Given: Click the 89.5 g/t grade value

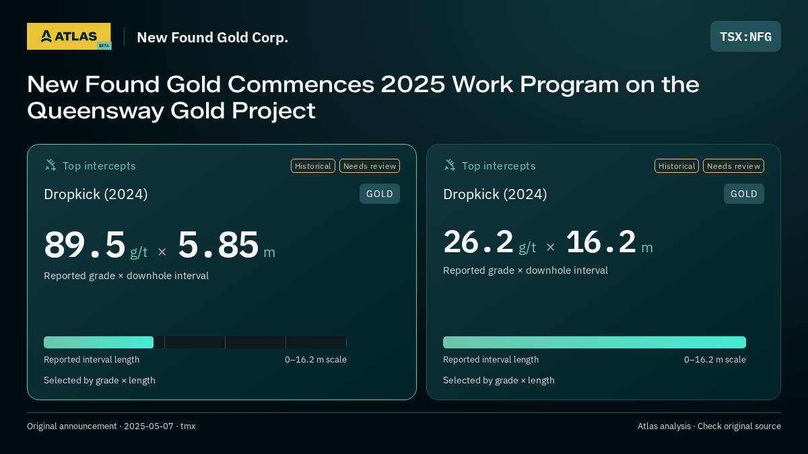Looking at the screenshot, I should pyautogui.click(x=96, y=245).
